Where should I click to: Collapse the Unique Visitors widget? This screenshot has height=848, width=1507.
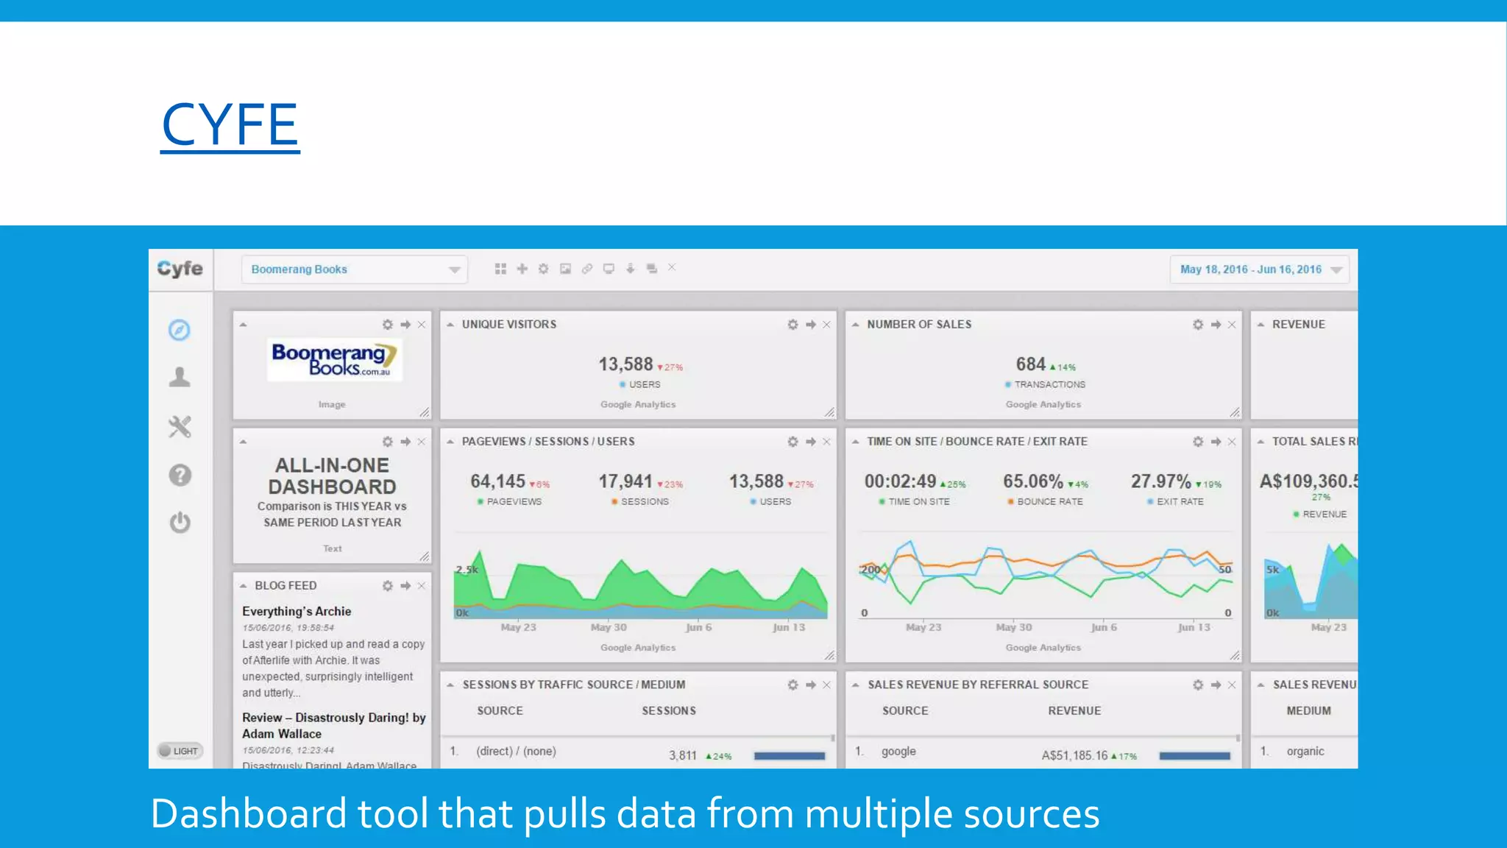pyautogui.click(x=450, y=325)
